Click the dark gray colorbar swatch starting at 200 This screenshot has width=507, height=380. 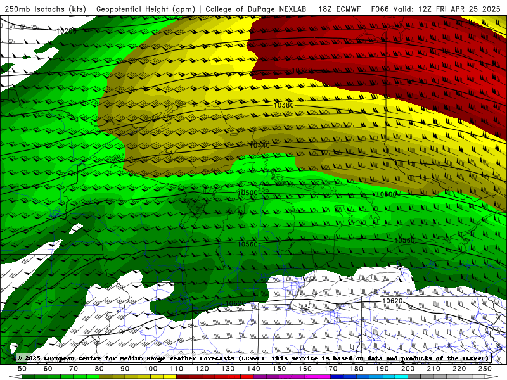[414, 377]
